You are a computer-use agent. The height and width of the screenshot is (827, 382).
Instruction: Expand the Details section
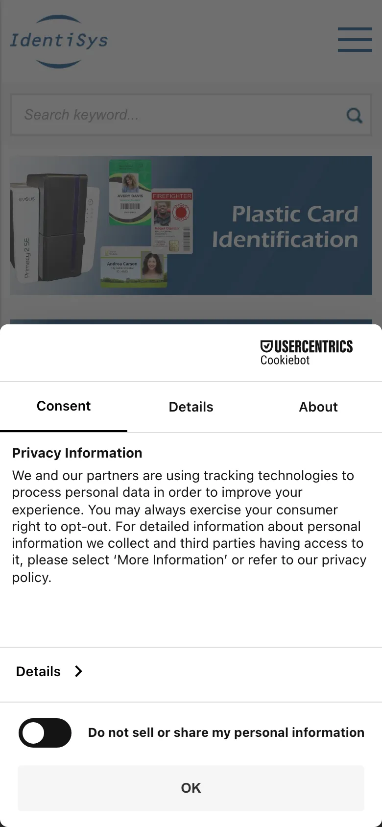[38, 671]
